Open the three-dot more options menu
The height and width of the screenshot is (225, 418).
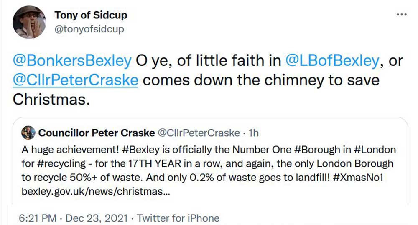coord(401,15)
